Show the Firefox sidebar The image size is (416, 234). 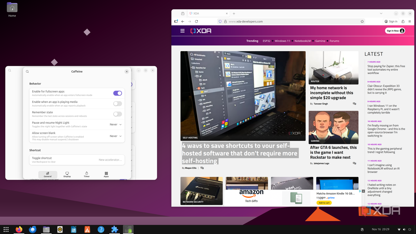[176, 21]
